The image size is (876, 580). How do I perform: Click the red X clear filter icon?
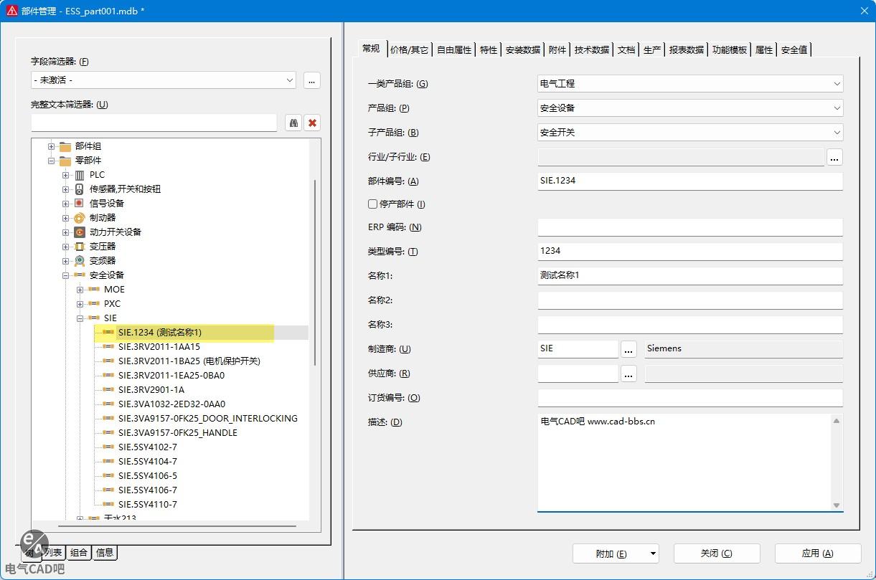pyautogui.click(x=312, y=123)
